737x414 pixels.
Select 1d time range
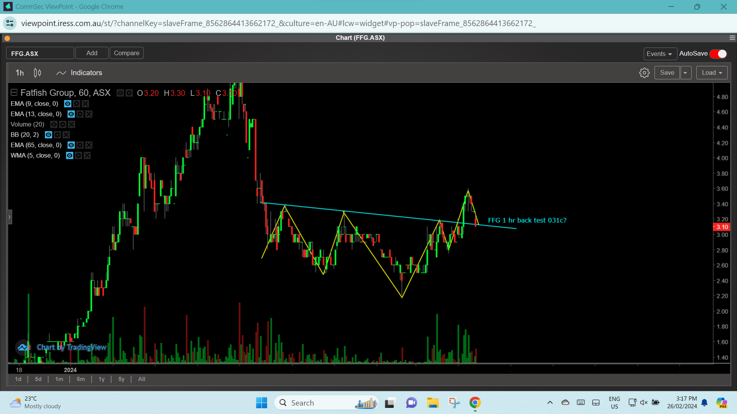(x=18, y=379)
